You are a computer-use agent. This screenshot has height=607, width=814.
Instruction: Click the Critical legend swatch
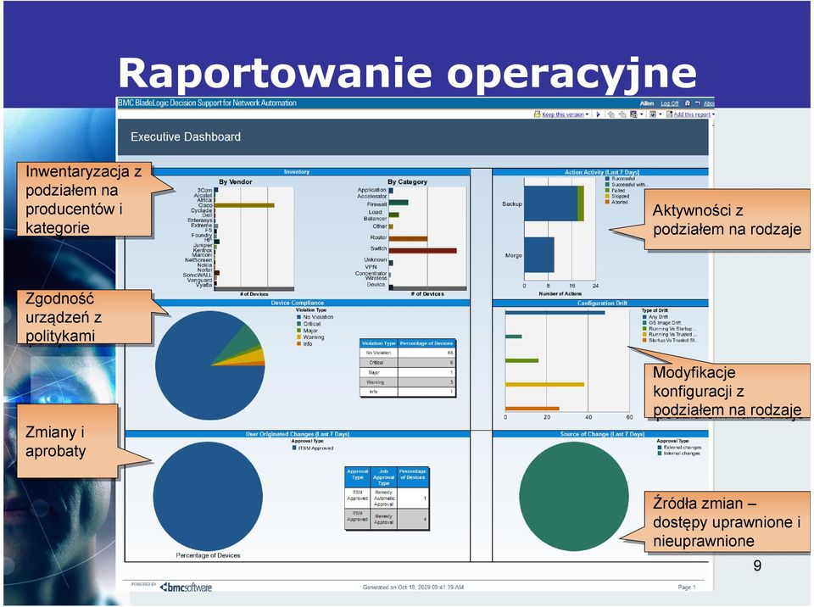(x=299, y=324)
